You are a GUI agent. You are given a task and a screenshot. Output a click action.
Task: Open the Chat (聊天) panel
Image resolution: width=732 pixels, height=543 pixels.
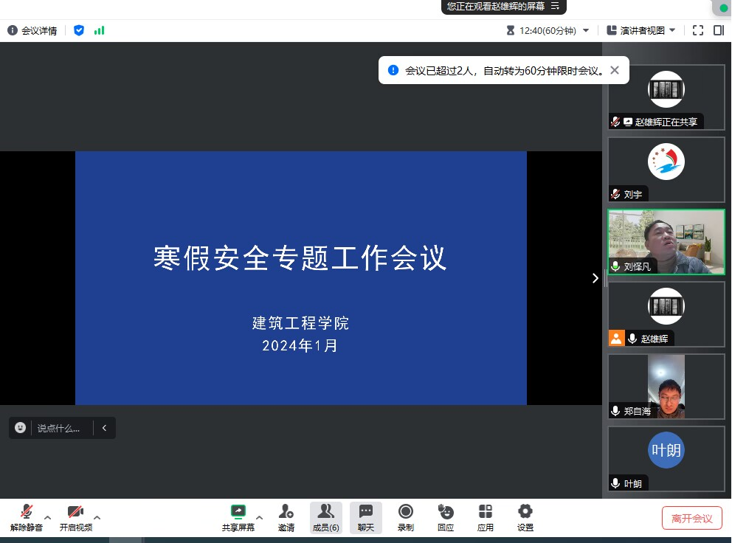[366, 517]
